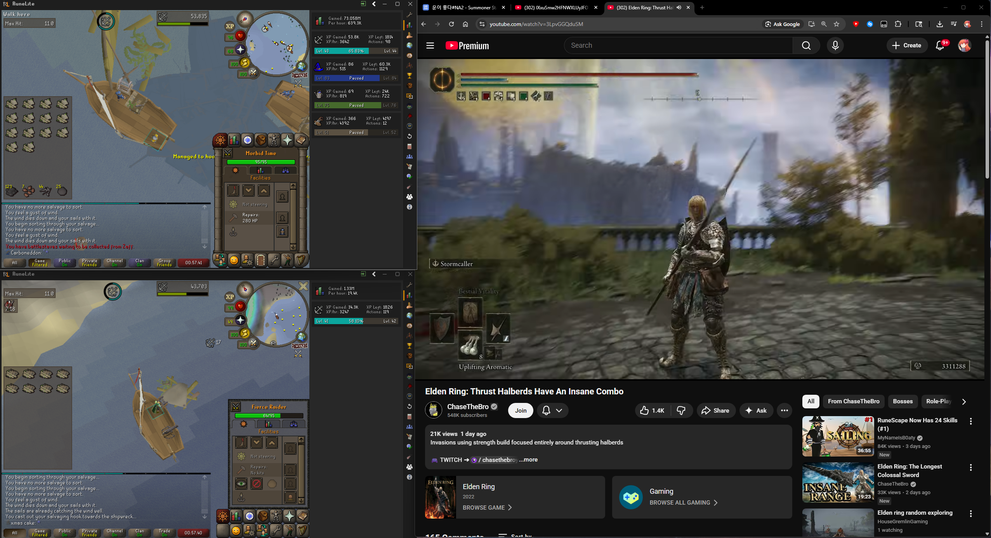
Task: Select the From ChaseTheBro filter chip
Action: [853, 401]
